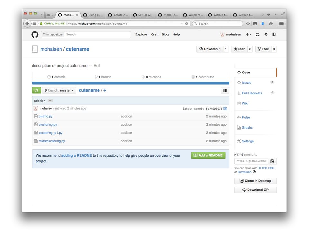The image size is (309, 232).
Task: Expand the commit message ellipsis
Action: tap(50, 101)
